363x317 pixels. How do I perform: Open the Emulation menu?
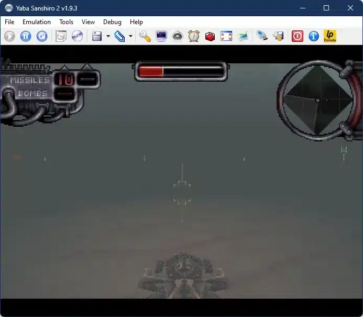[37, 22]
